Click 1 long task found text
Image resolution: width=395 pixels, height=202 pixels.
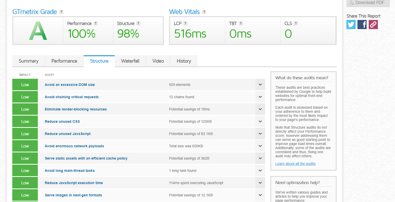coord(183,171)
